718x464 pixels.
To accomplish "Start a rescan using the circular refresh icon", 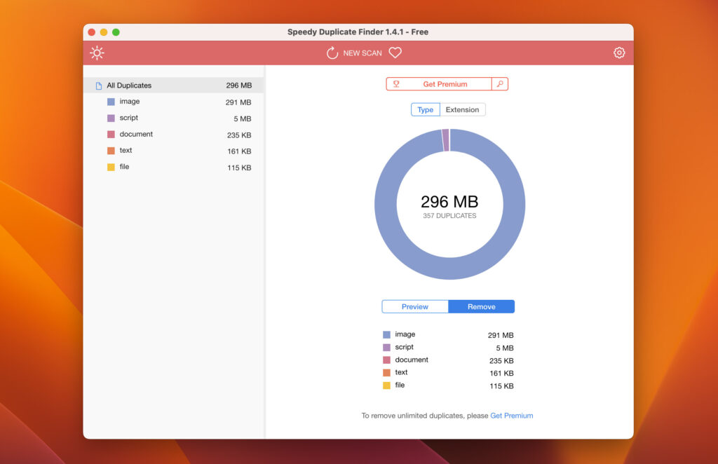I will [332, 53].
